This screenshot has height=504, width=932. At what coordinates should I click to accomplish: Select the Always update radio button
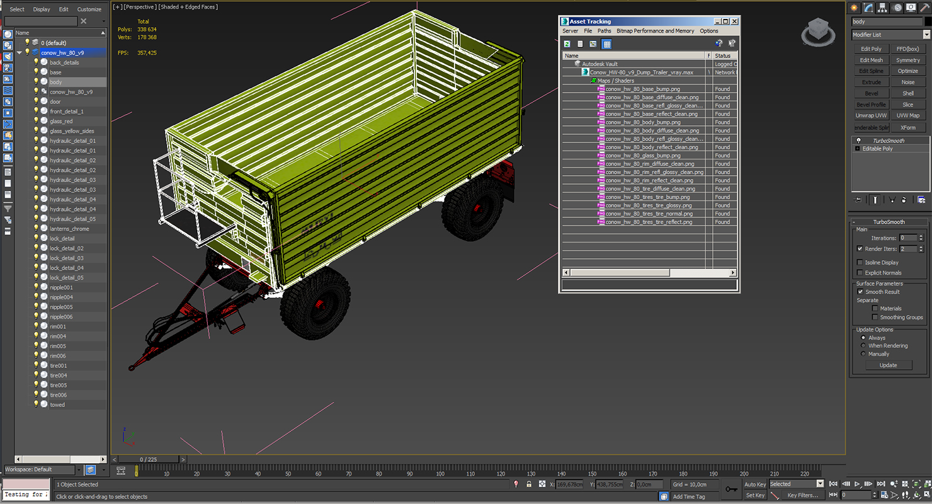pyautogui.click(x=863, y=338)
